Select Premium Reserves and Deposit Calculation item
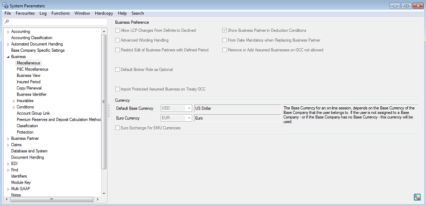This screenshot has height=206, width=426. tap(59, 119)
